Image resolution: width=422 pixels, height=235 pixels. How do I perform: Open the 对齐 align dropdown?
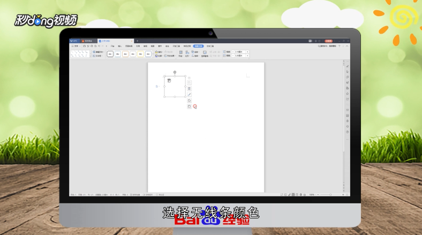tap(187, 54)
